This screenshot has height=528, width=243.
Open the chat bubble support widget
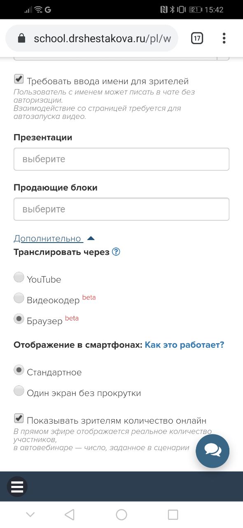pyautogui.click(x=213, y=451)
